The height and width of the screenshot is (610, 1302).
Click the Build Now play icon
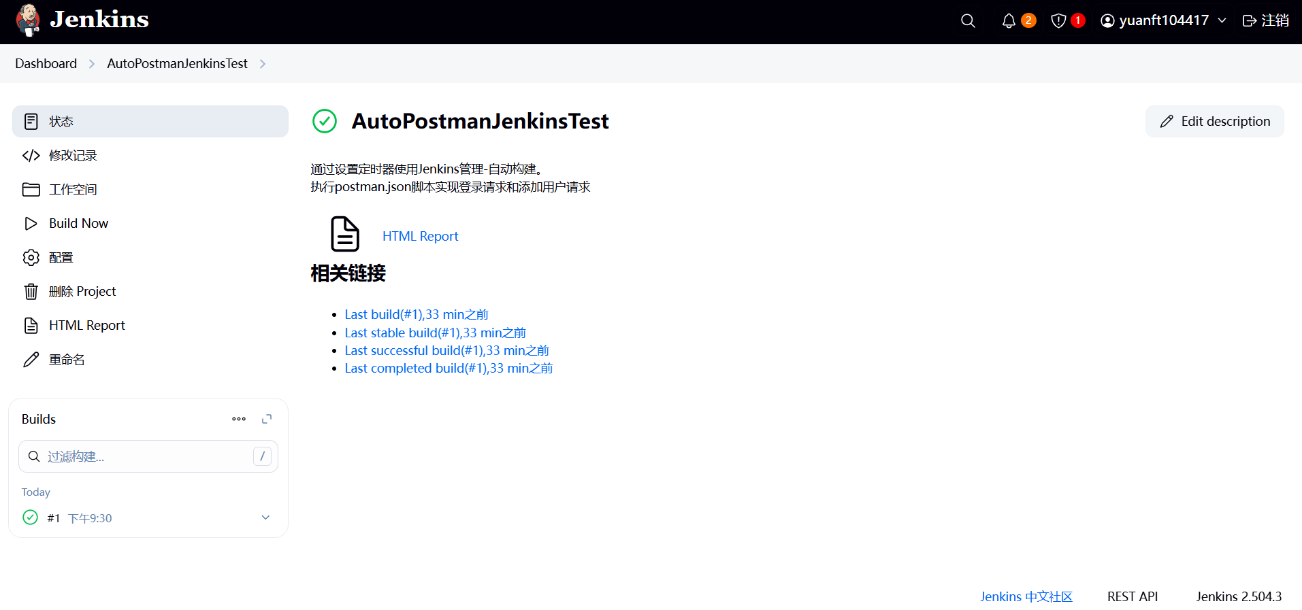31,224
